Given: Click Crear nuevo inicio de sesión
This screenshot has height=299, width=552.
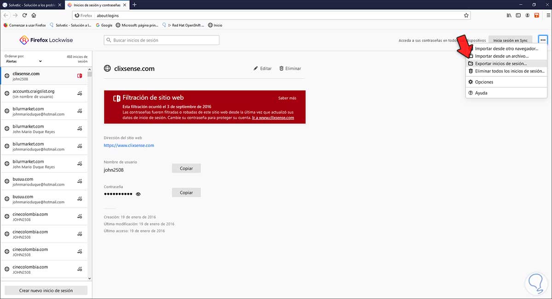Looking at the screenshot, I should tap(46, 290).
